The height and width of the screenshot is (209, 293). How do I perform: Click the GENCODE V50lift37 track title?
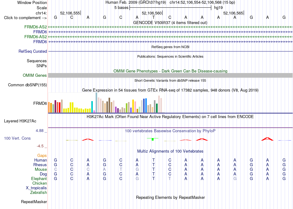pyautogui.click(x=170, y=23)
